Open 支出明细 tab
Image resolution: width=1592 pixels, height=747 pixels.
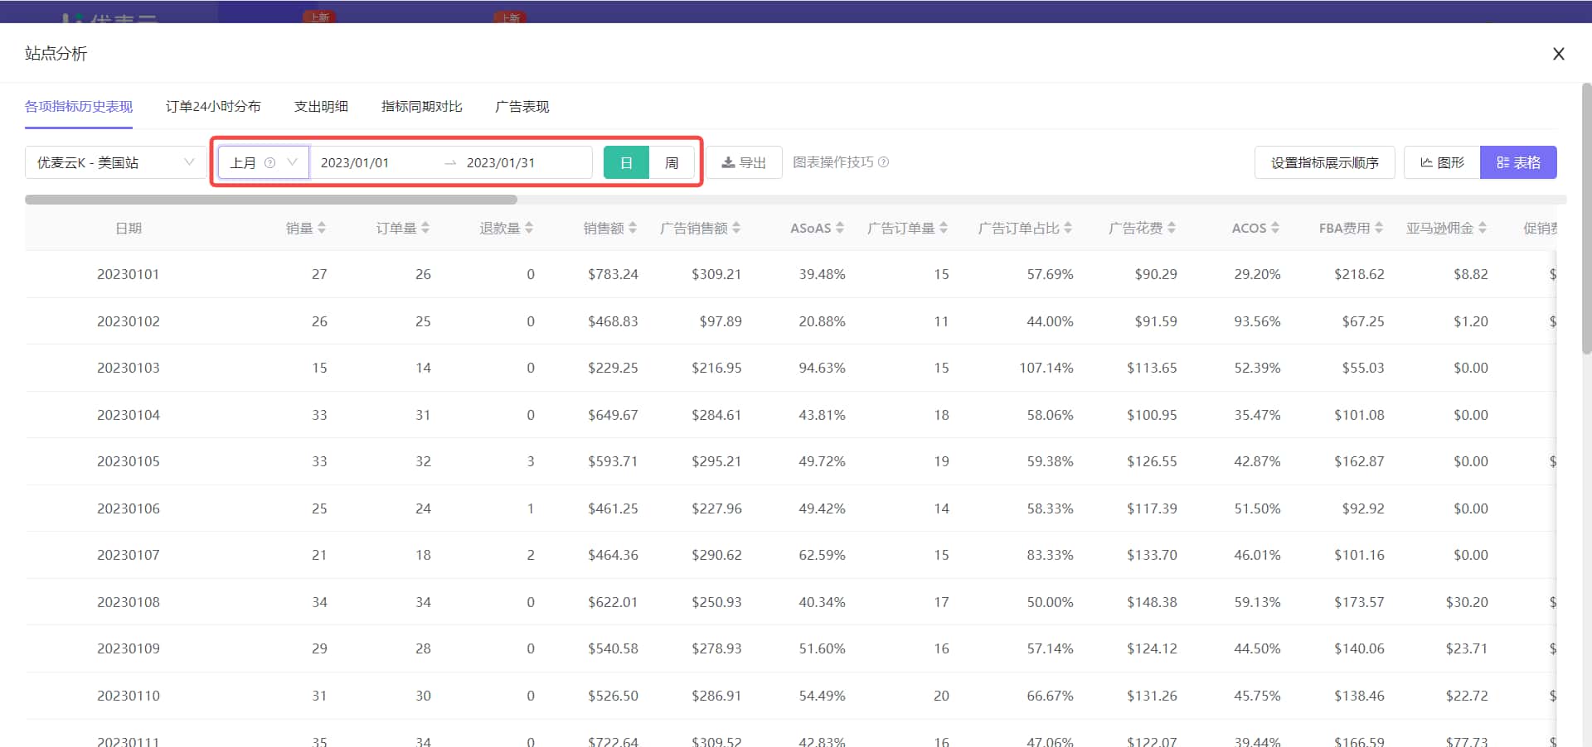click(x=321, y=106)
